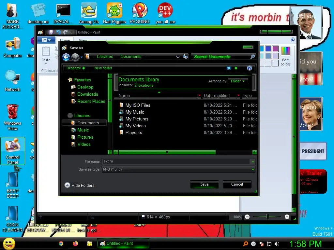Click the refresh icon beside the address bar
The image size is (334, 250).
tap(185, 57)
